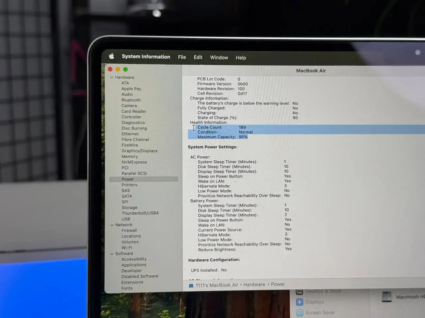This screenshot has width=425, height=318.
Task: Select Fibre Channel in the sidebar
Action: pos(135,139)
